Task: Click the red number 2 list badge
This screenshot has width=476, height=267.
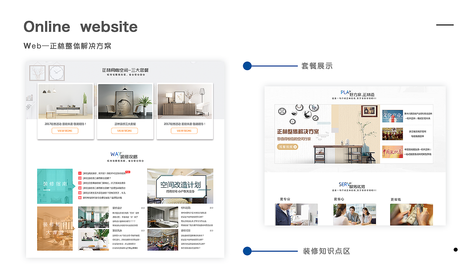Action: coord(80,178)
